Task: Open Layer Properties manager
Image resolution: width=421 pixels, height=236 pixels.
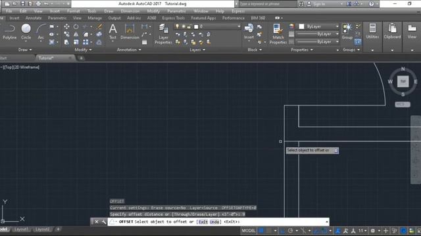Action: click(163, 33)
